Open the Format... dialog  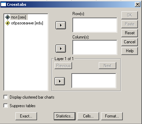tap(112, 116)
